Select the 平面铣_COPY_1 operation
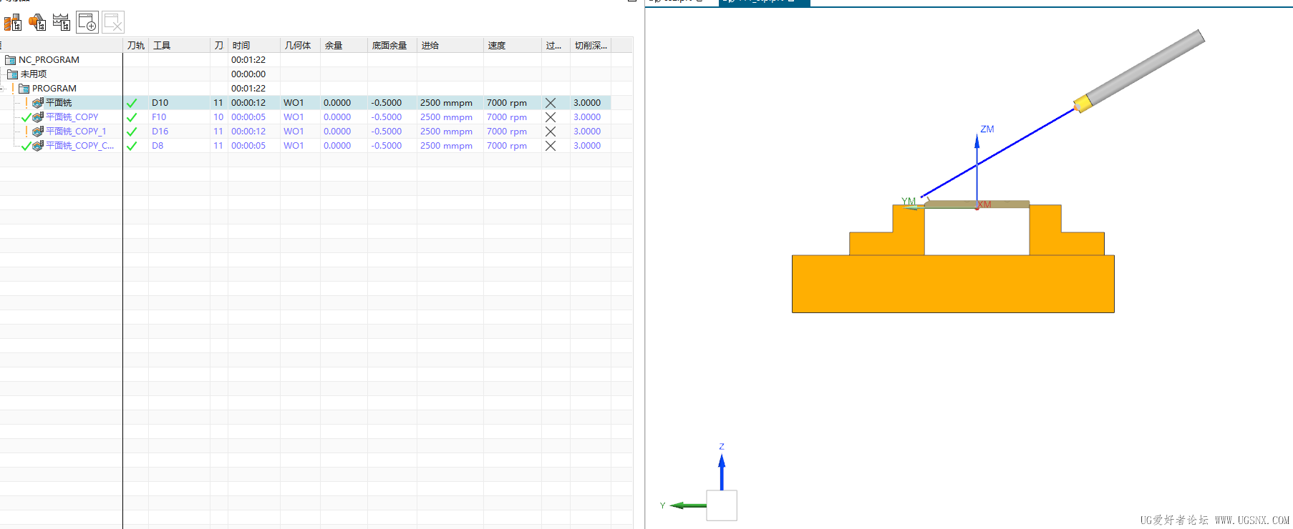The height and width of the screenshot is (529, 1293). tap(76, 132)
